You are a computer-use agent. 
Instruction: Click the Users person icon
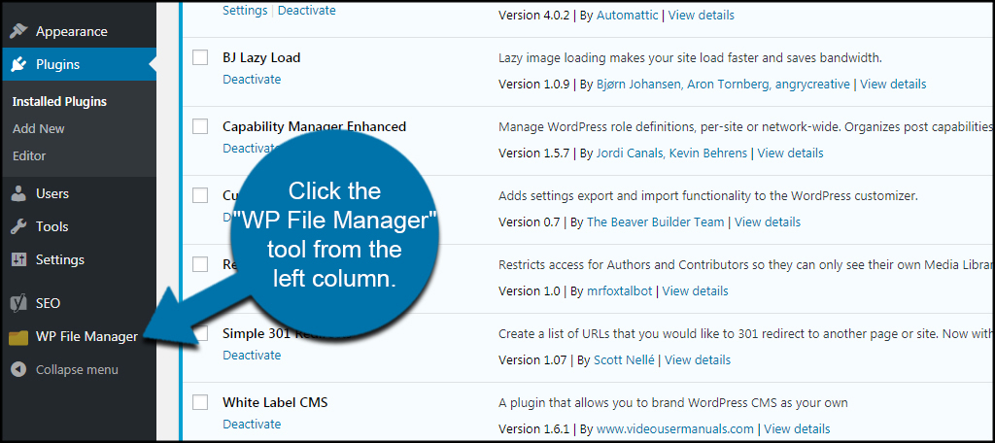(18, 193)
